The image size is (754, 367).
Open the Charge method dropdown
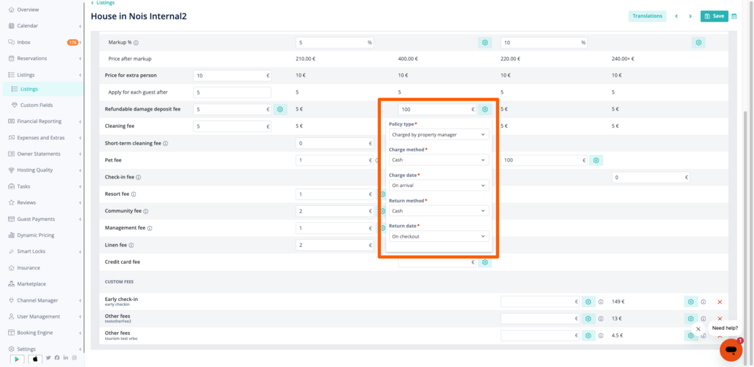pyautogui.click(x=438, y=160)
